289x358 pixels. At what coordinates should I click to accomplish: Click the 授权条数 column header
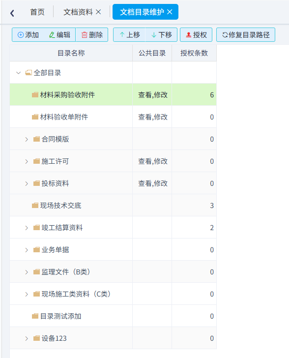[x=194, y=53]
